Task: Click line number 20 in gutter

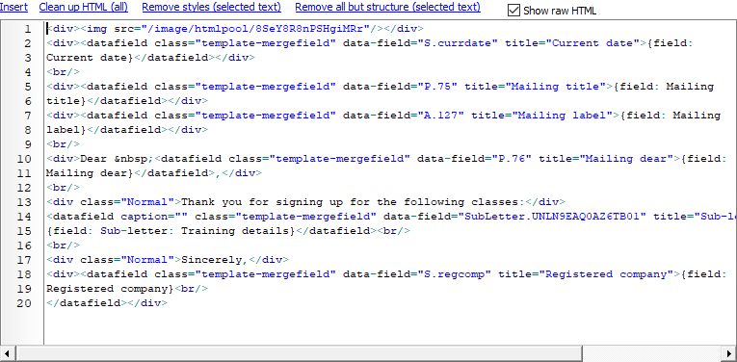Action: [23, 303]
